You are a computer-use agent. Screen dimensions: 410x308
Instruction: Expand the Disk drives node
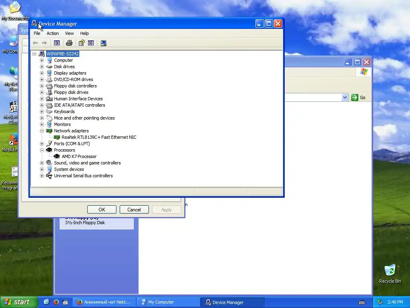click(x=42, y=67)
